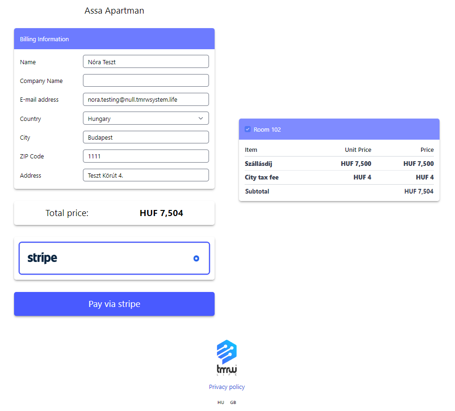
Task: Select the Szállásdíj row in price table
Action: coord(339,164)
